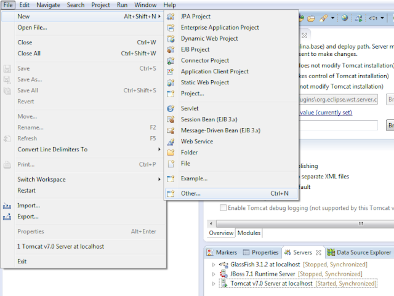This screenshot has height=296, width=394.
Task: Select Restart in File menu
Action: [82, 191]
